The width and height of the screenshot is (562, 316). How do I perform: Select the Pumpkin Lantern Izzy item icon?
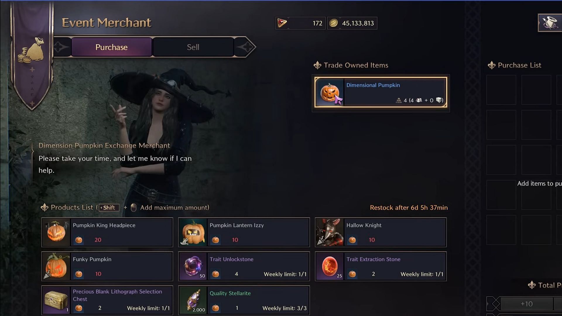pos(193,232)
